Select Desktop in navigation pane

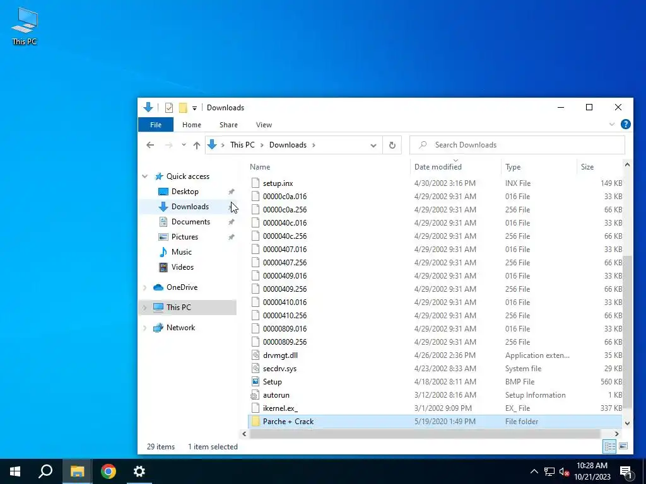185,192
